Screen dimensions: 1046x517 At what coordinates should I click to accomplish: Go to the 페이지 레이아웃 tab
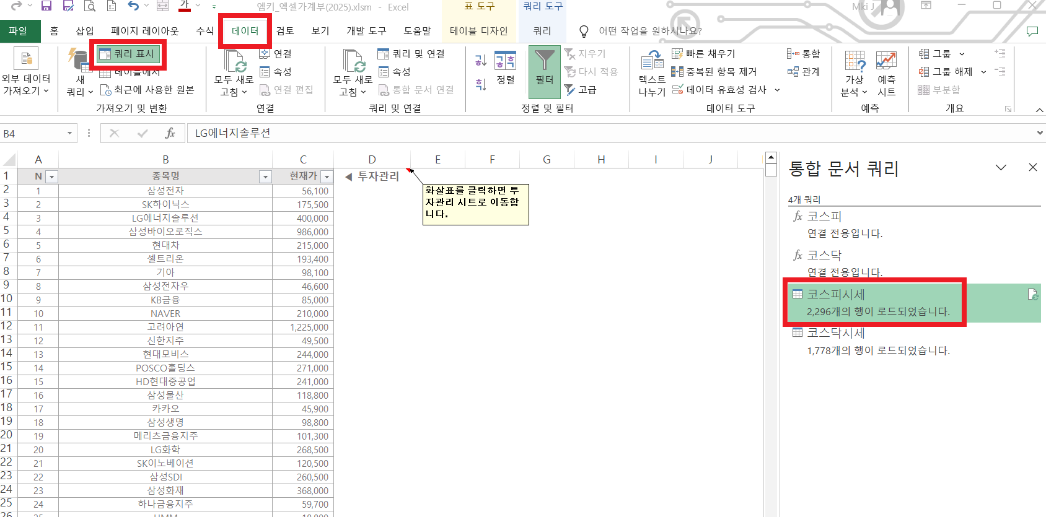point(144,31)
